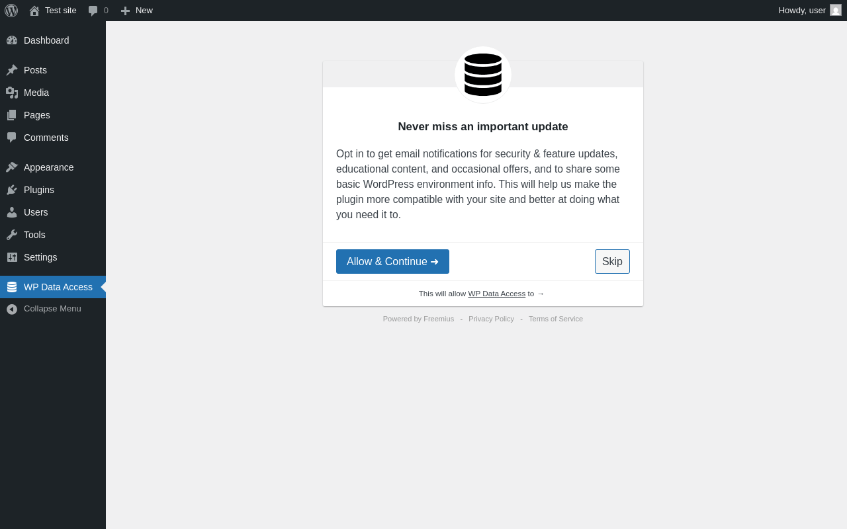Screen dimensions: 847x529
Task: Expand permissions list arrow after 'to'
Action: [x=541, y=294]
